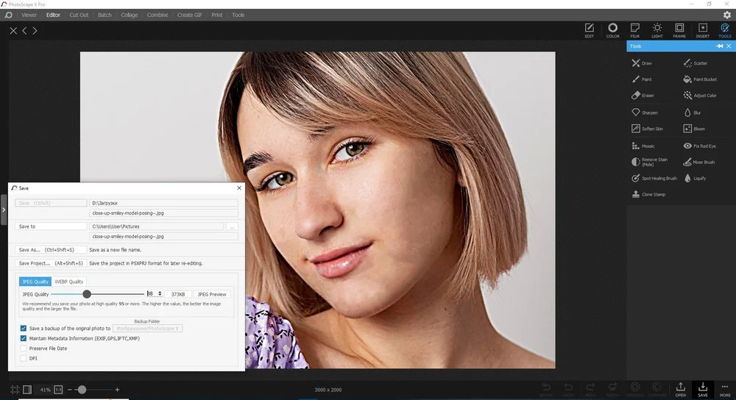Image resolution: width=736 pixels, height=400 pixels.
Task: Select the Bloom tool
Action: tap(694, 129)
